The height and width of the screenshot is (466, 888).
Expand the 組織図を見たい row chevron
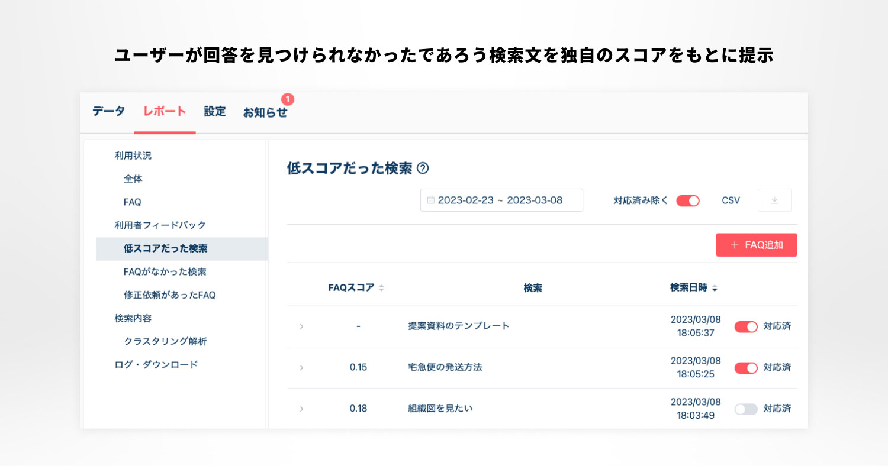coord(301,409)
